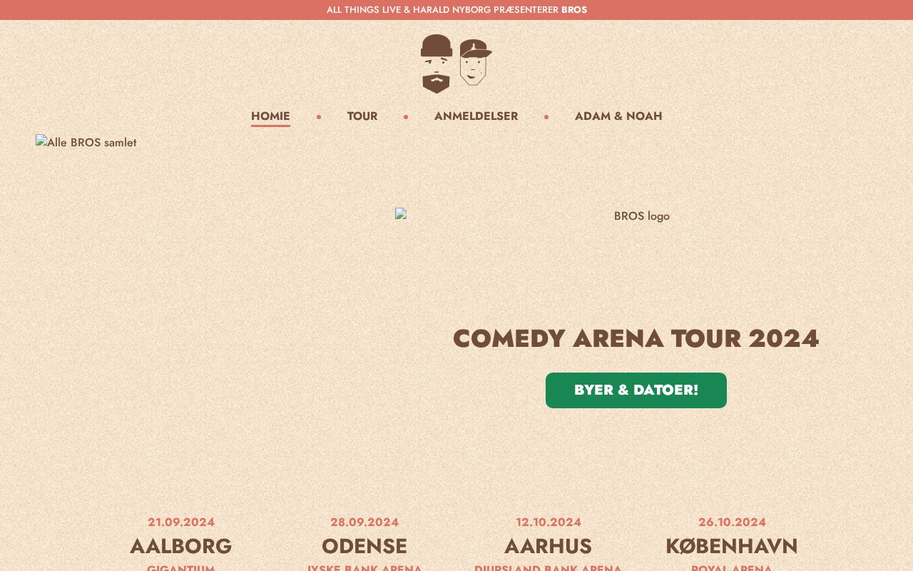
Task: Choose the KØBENHAVN tour stop
Action: (x=732, y=546)
